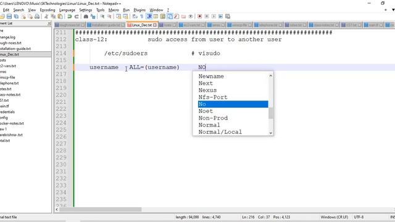The image size is (395, 222).
Task: Open Folder as Workspace toolbar icon
Action: pos(184,17)
